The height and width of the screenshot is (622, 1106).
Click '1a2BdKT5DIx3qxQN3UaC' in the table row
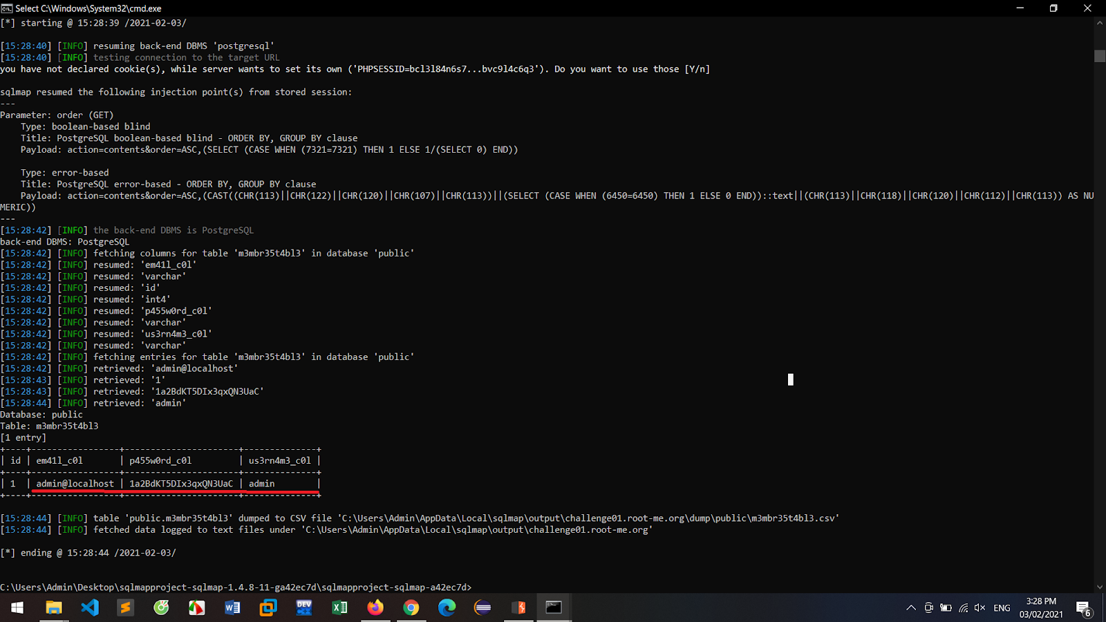click(x=181, y=484)
